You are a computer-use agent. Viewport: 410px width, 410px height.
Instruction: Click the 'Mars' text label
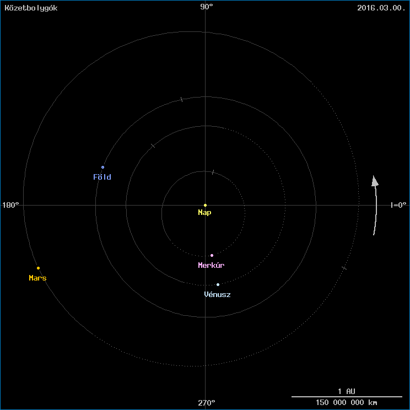[37, 278]
